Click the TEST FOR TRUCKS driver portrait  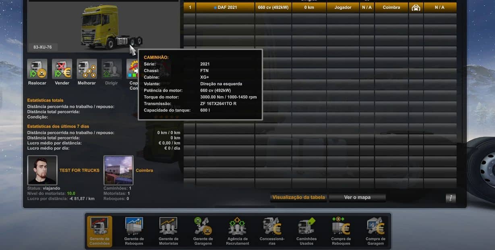click(42, 170)
